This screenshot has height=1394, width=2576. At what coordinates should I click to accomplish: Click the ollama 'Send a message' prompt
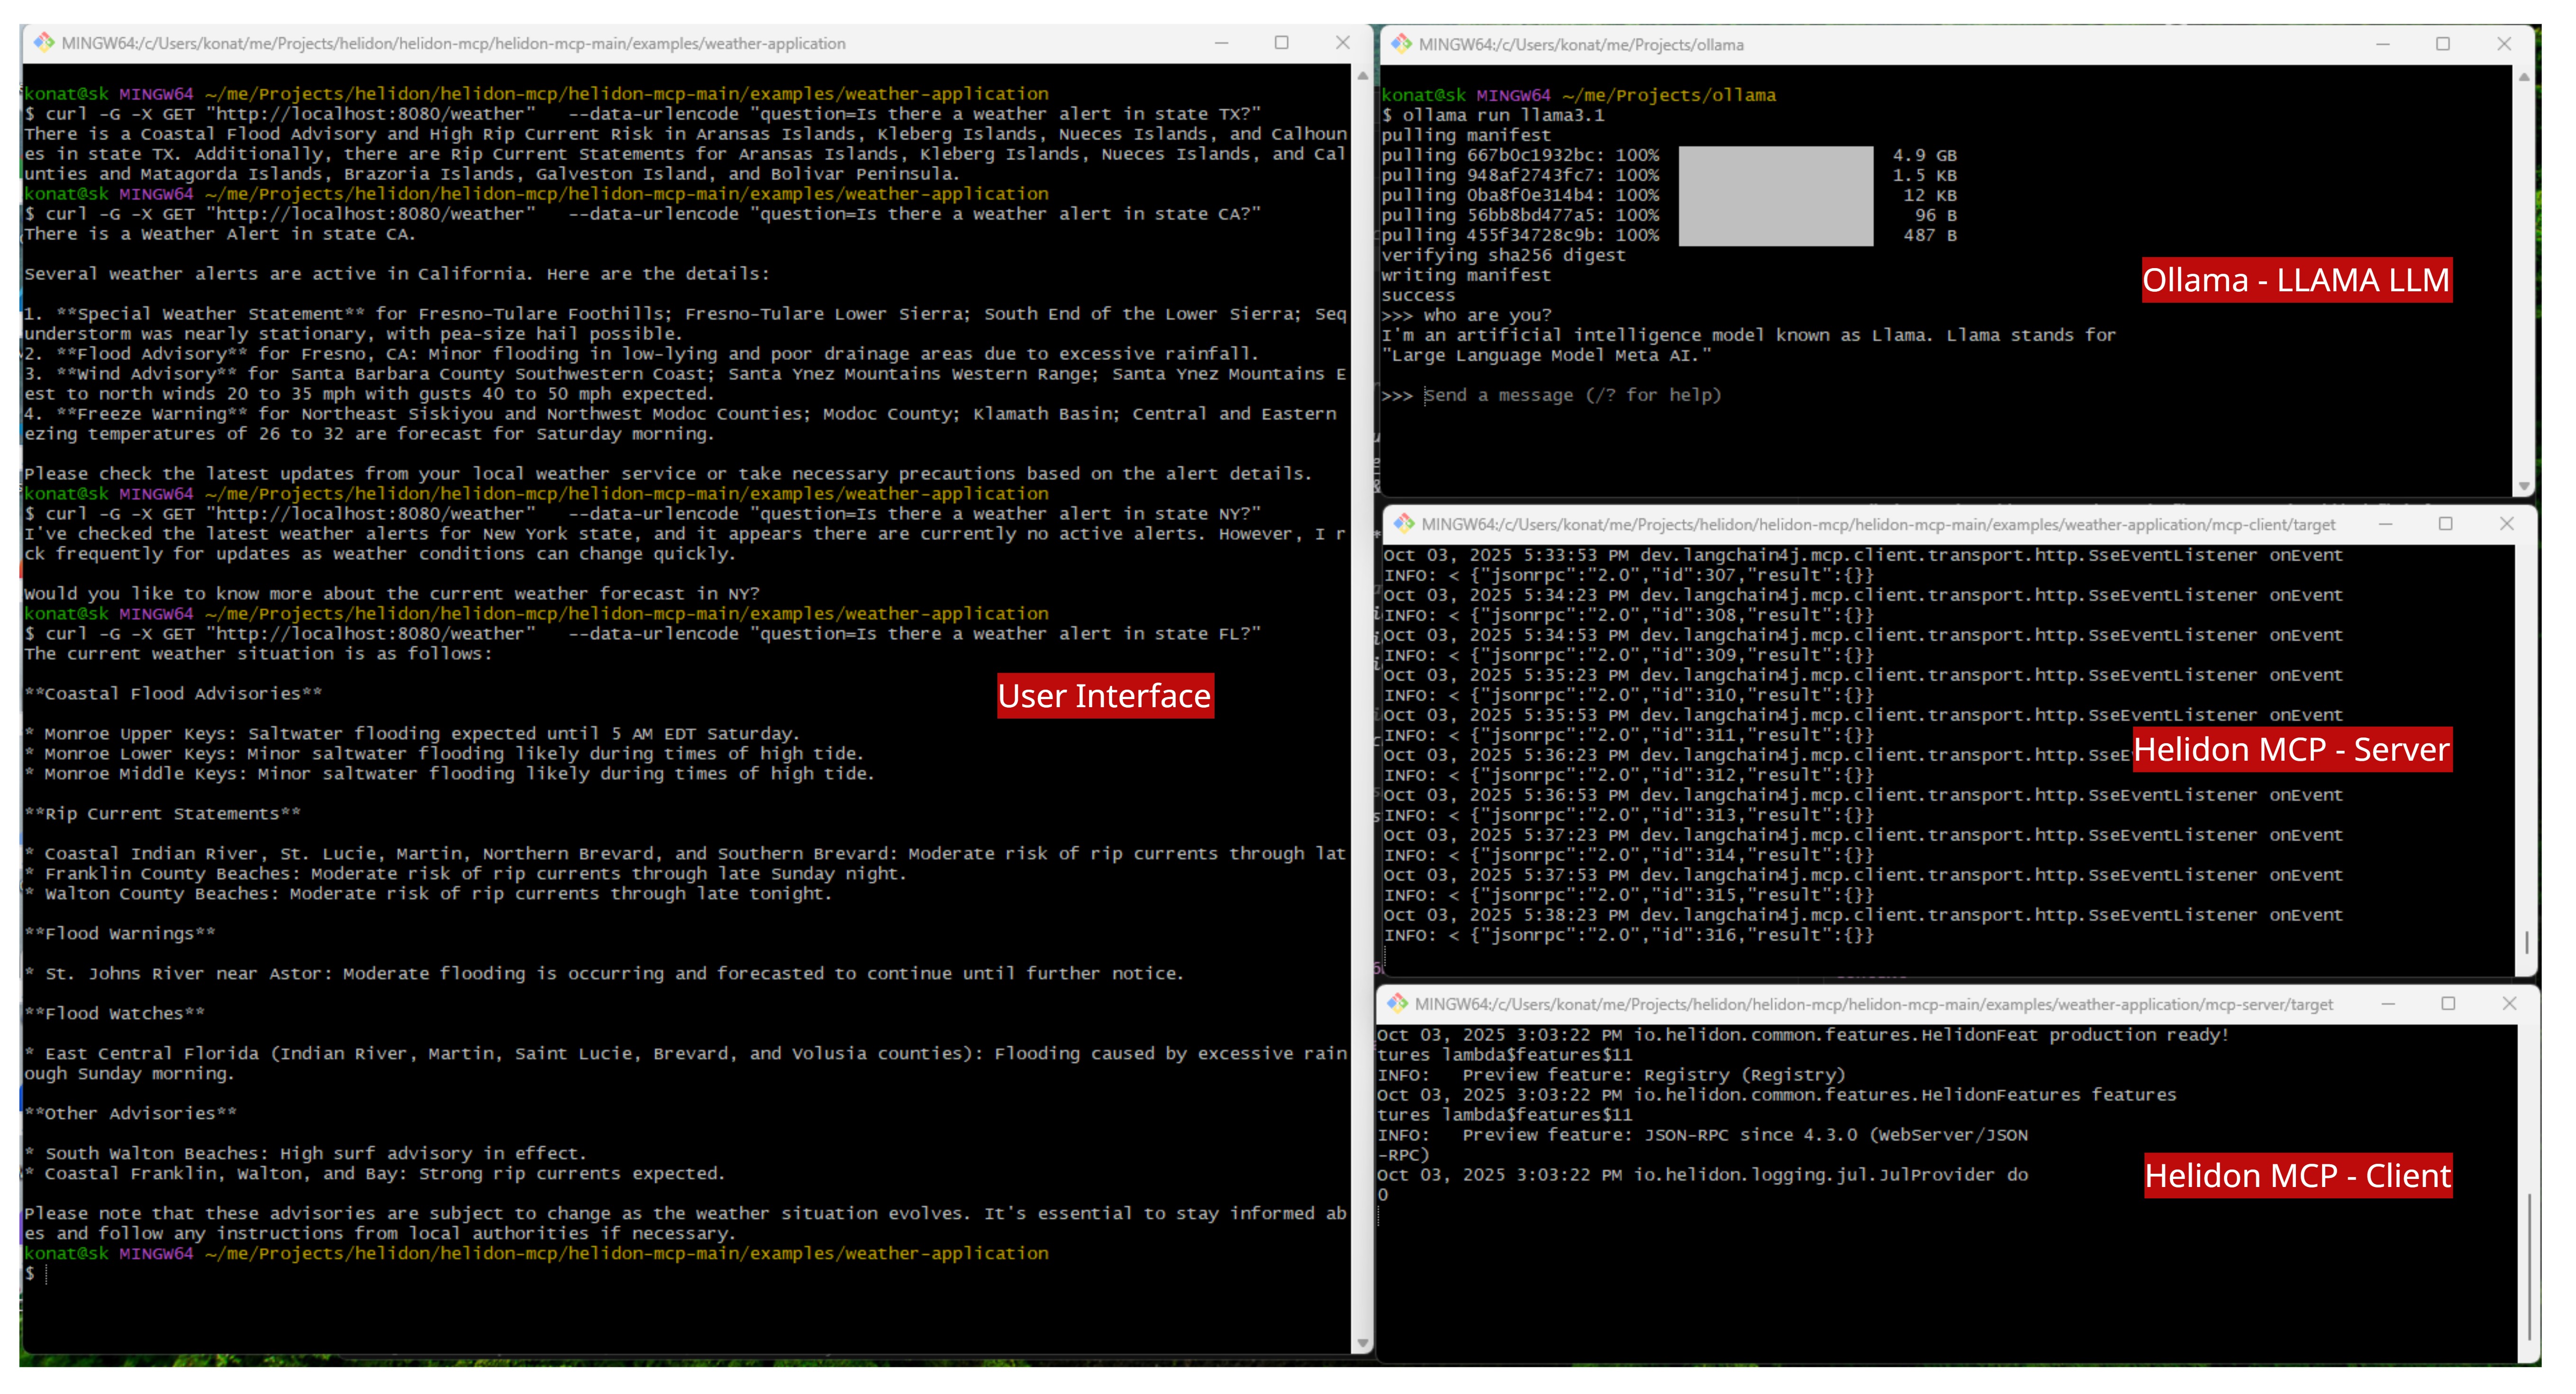coord(1572,395)
